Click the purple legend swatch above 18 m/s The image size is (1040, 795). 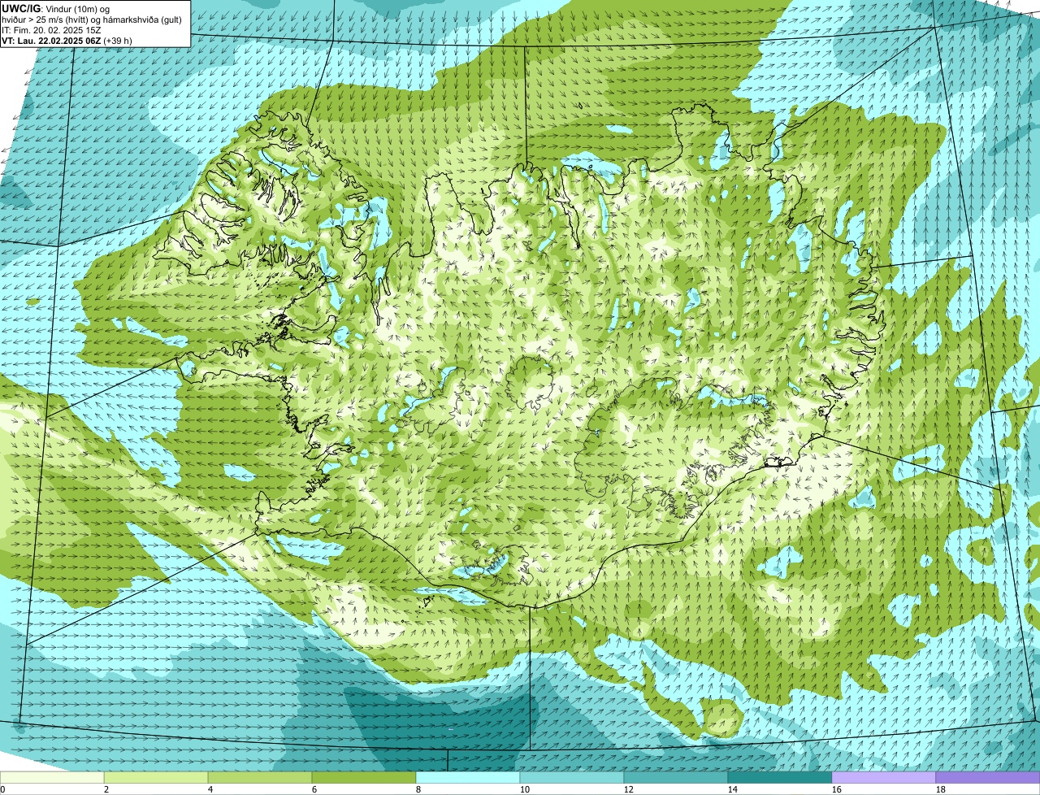pyautogui.click(x=988, y=778)
